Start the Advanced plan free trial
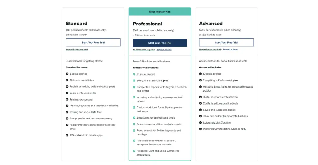The width and height of the screenshot is (318, 165). tap(226, 42)
